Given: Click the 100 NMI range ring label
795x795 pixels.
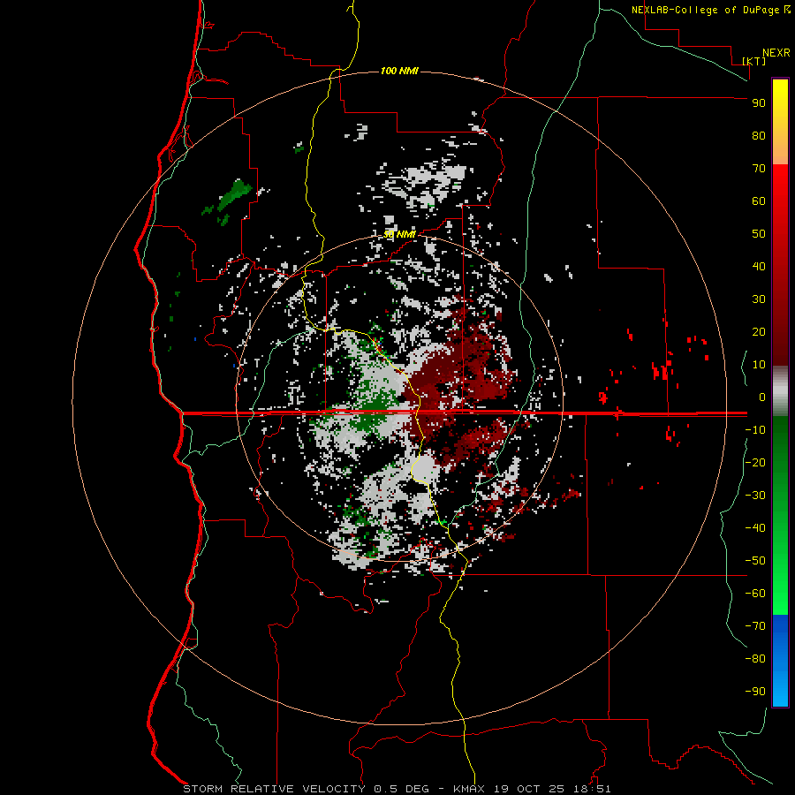Looking at the screenshot, I should (x=399, y=71).
